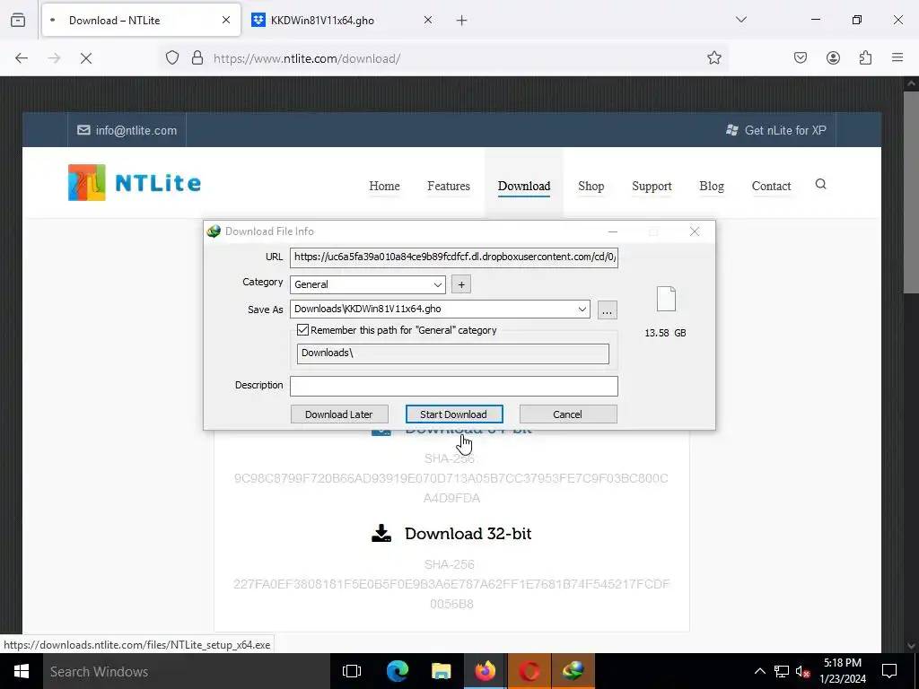Cancel the download dialog

pyautogui.click(x=567, y=414)
